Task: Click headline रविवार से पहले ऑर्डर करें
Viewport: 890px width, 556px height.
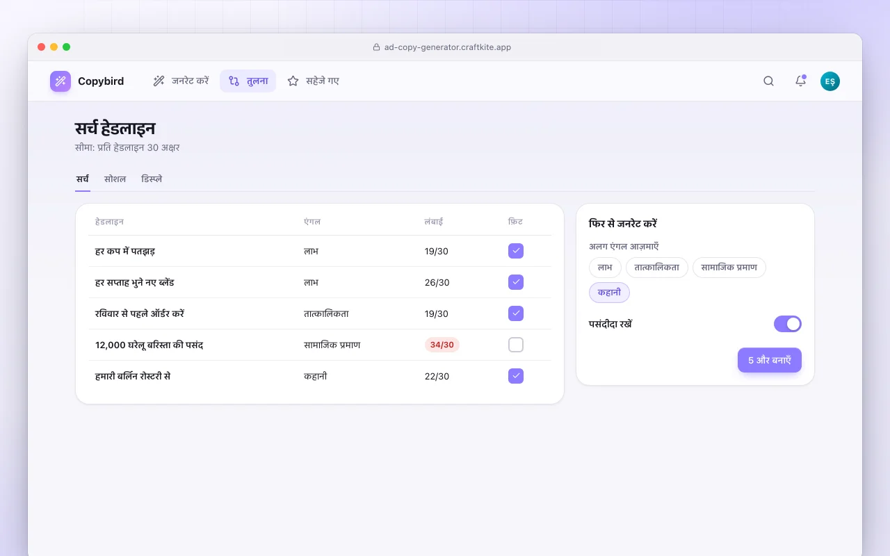Action: 140,313
